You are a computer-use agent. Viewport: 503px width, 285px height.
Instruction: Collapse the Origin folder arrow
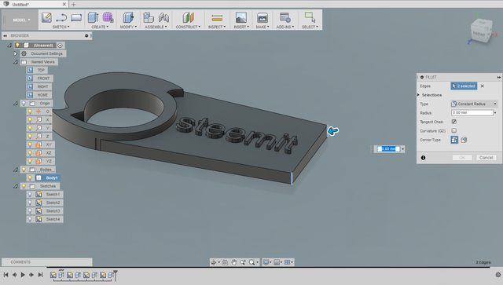(15, 103)
